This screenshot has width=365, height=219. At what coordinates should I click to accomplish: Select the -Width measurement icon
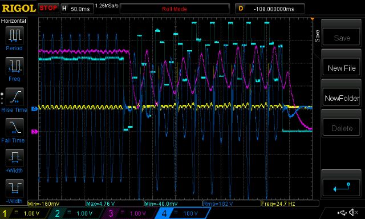click(14, 188)
